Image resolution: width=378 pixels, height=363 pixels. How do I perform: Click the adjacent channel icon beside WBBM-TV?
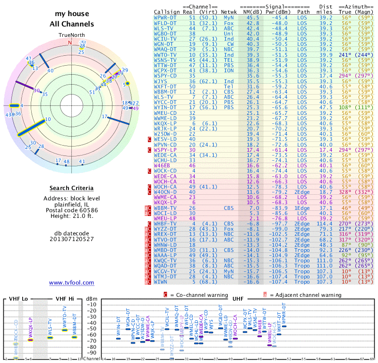tap(146, 208)
